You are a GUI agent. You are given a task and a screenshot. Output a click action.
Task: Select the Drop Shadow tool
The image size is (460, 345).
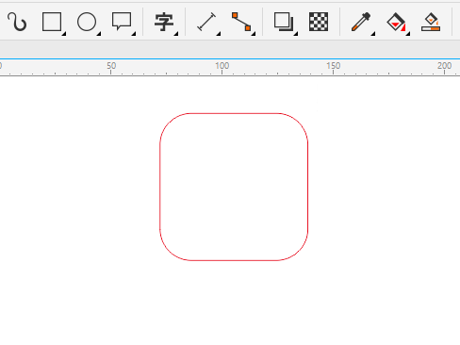[284, 22]
